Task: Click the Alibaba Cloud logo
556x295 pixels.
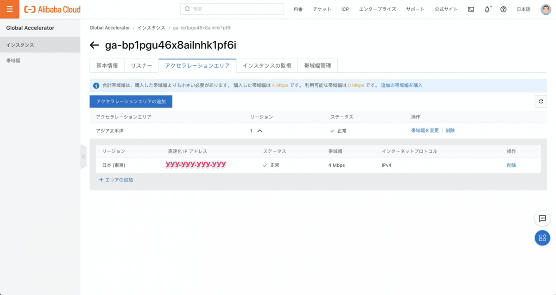Action: point(52,9)
